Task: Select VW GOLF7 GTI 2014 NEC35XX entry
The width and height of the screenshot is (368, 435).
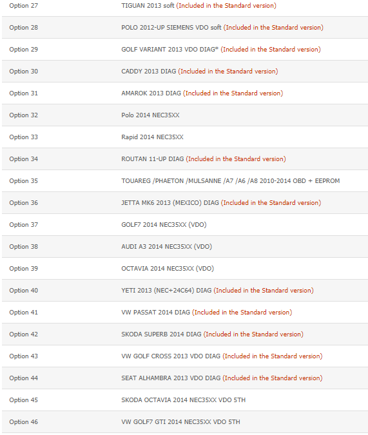Action: [x=180, y=422]
